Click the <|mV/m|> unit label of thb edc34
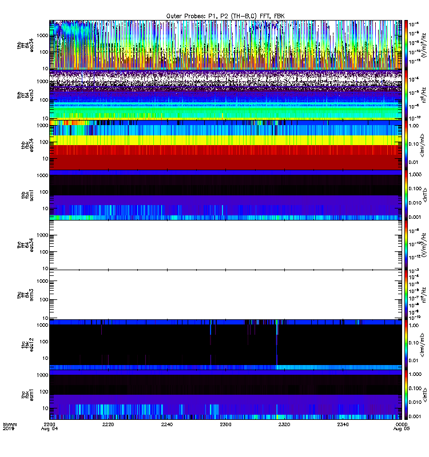 click(x=422, y=145)
